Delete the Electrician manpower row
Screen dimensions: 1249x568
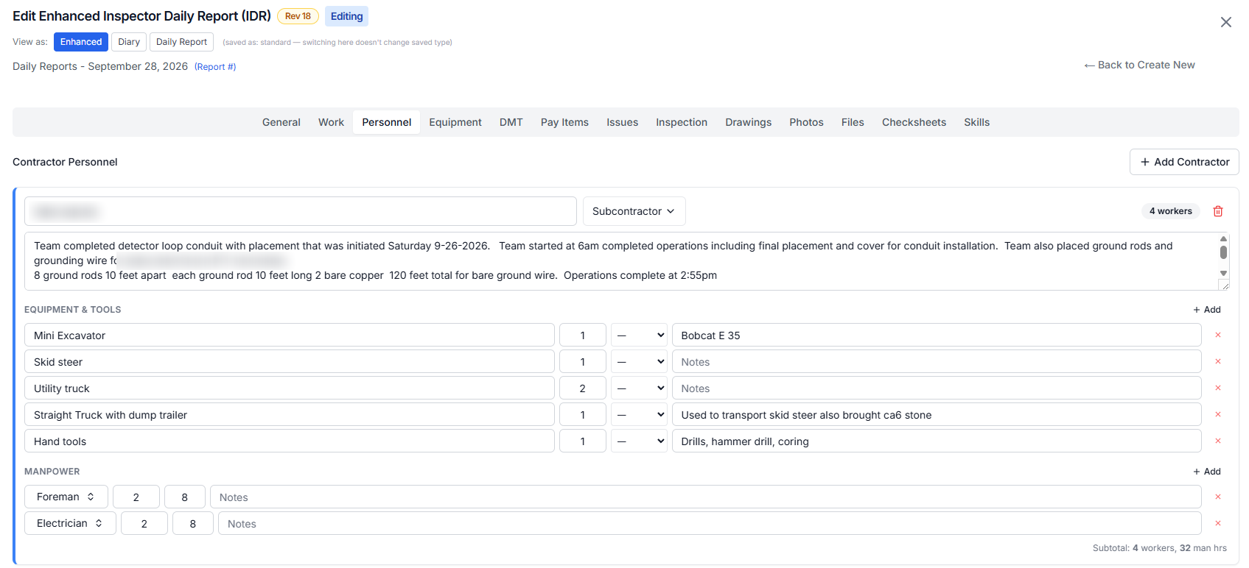tap(1218, 523)
